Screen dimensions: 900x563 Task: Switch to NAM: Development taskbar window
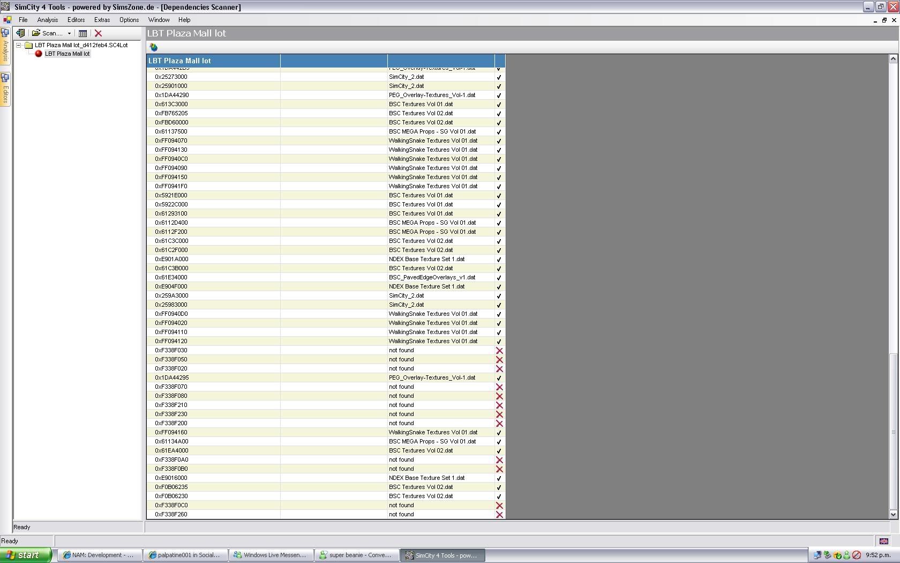tap(100, 555)
